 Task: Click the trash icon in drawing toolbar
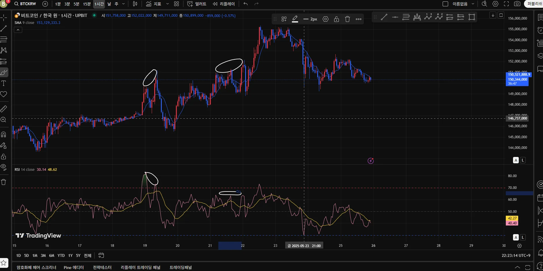(347, 19)
